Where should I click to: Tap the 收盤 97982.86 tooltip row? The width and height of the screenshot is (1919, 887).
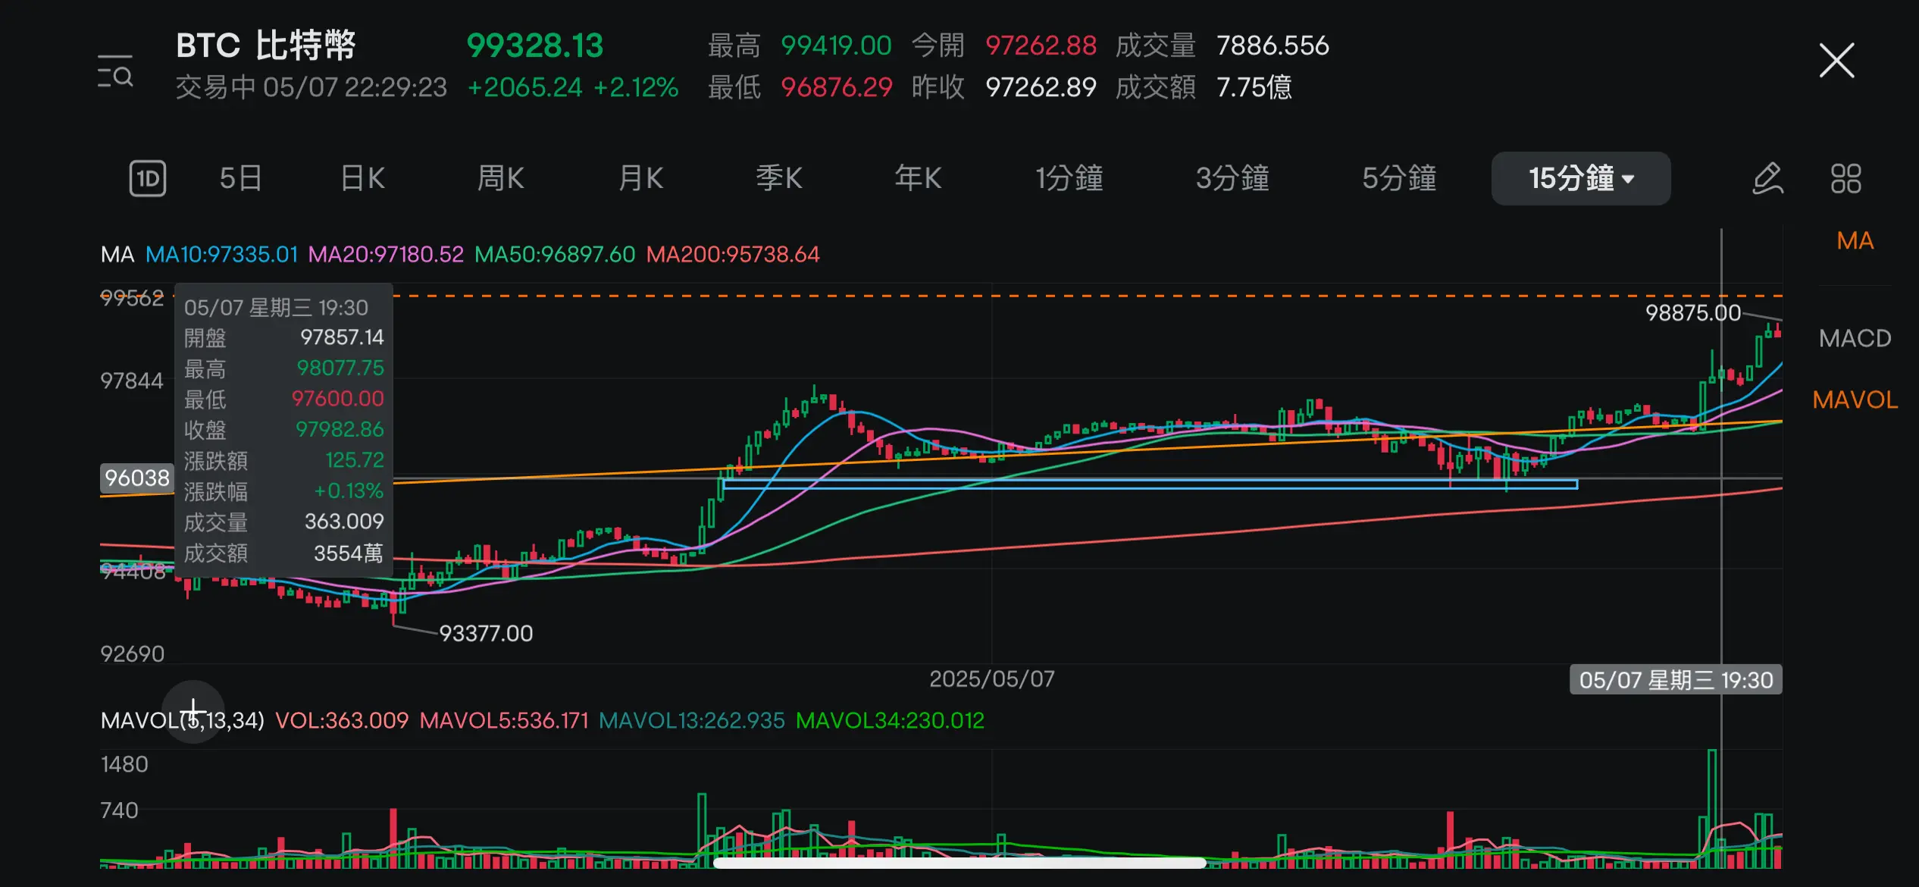283,429
